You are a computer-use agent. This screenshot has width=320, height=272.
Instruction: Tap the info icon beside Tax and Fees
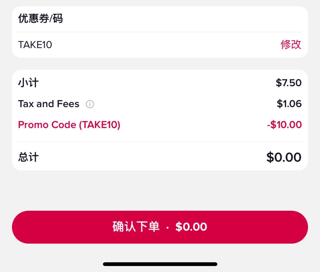90,104
